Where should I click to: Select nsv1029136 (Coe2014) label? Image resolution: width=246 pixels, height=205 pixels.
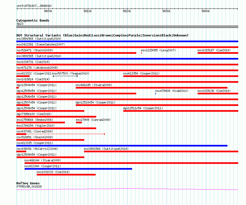[214, 91]
